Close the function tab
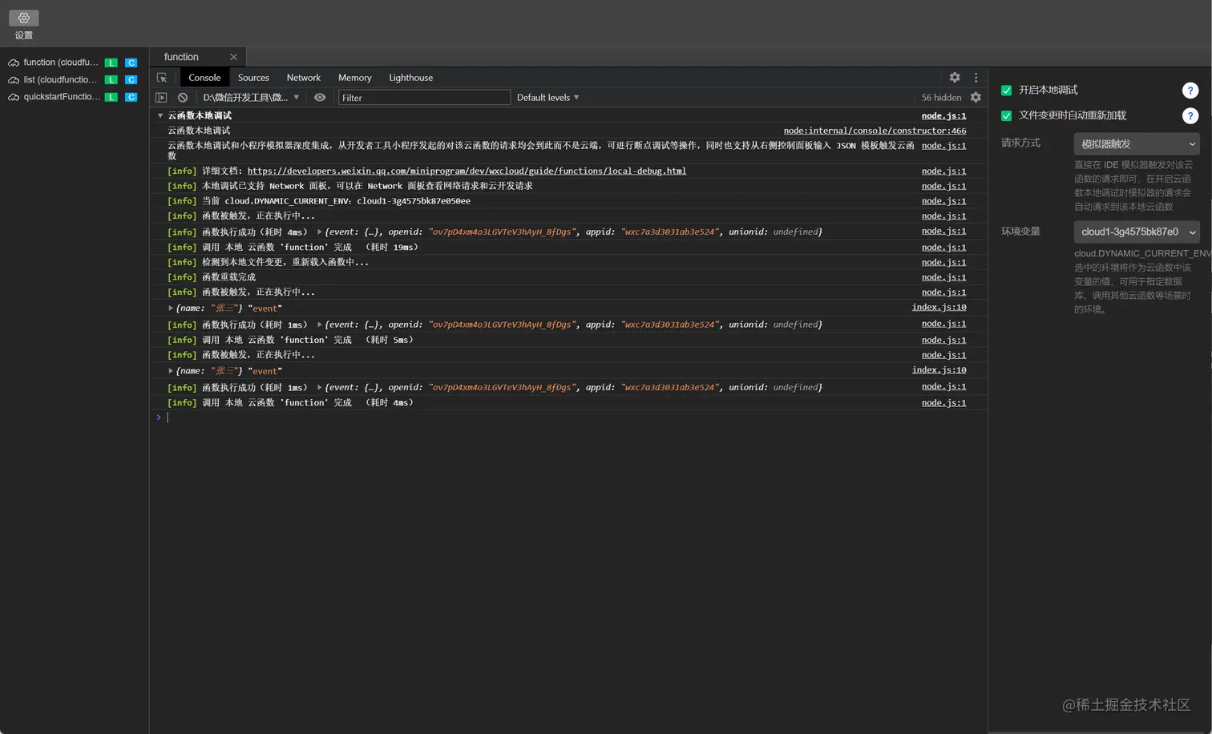Viewport: 1212px width, 734px height. pyautogui.click(x=233, y=57)
